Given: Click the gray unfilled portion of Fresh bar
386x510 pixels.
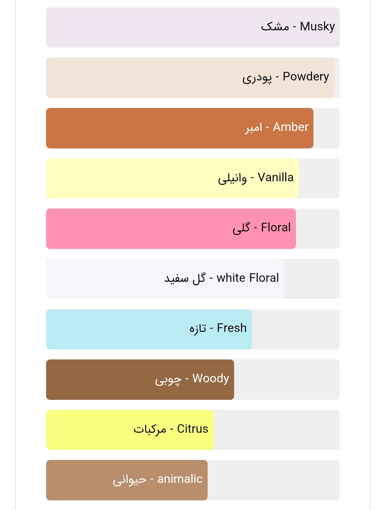Looking at the screenshot, I should 296,329.
